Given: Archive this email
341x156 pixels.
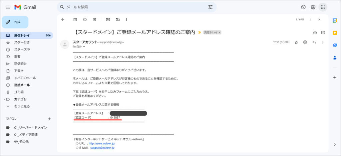Looking at the screenshot, I should click(x=75, y=20).
